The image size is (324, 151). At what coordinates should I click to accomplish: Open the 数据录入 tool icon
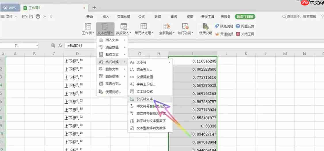124,27
